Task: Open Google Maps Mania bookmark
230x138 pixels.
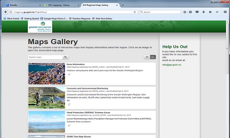Action: click(x=54, y=18)
